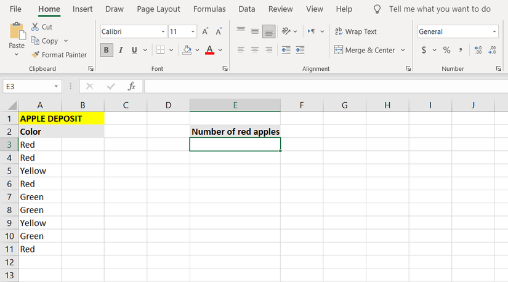Toggle Wrap Text
Image resolution: width=508 pixels, height=282 pixels.
tap(356, 31)
